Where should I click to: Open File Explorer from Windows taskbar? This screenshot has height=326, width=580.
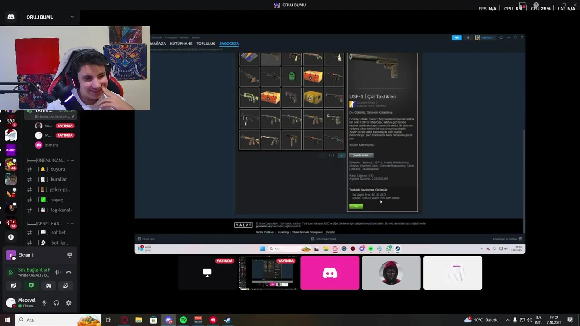click(x=139, y=320)
